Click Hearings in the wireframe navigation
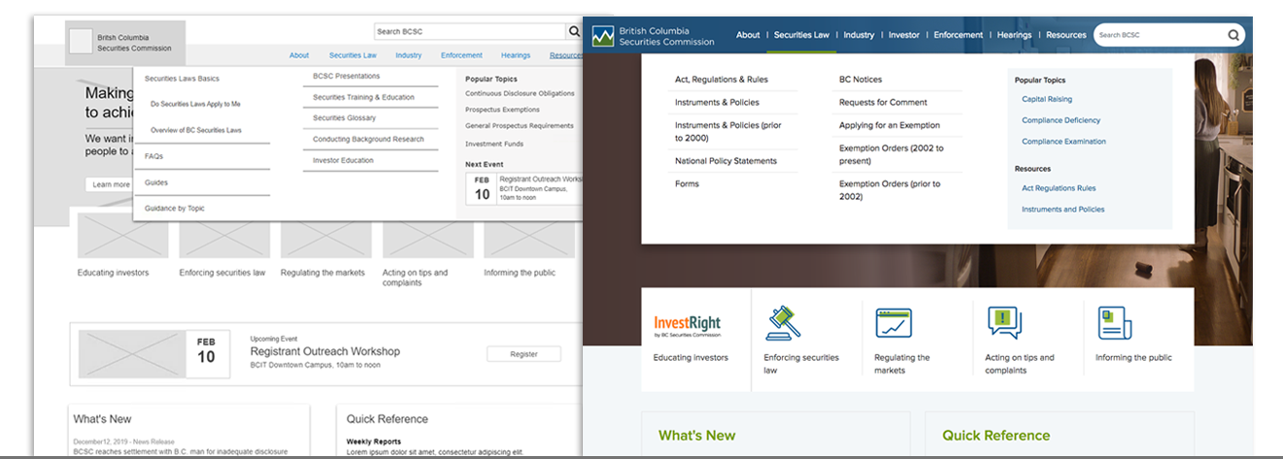Image resolution: width=1283 pixels, height=459 pixels. click(516, 55)
